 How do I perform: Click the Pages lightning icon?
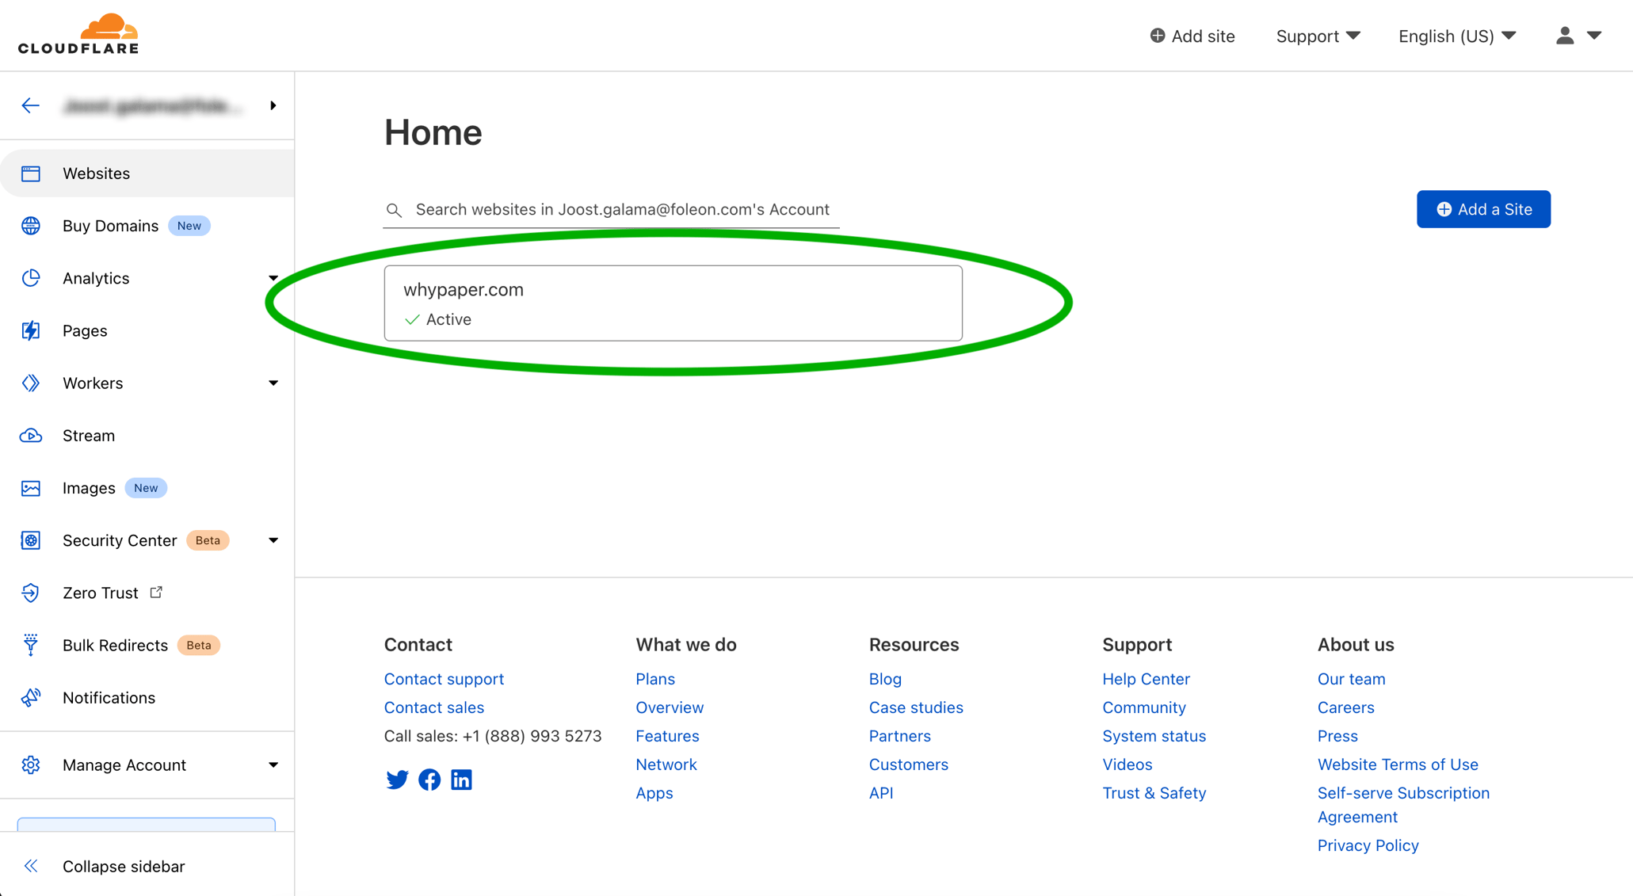[31, 330]
